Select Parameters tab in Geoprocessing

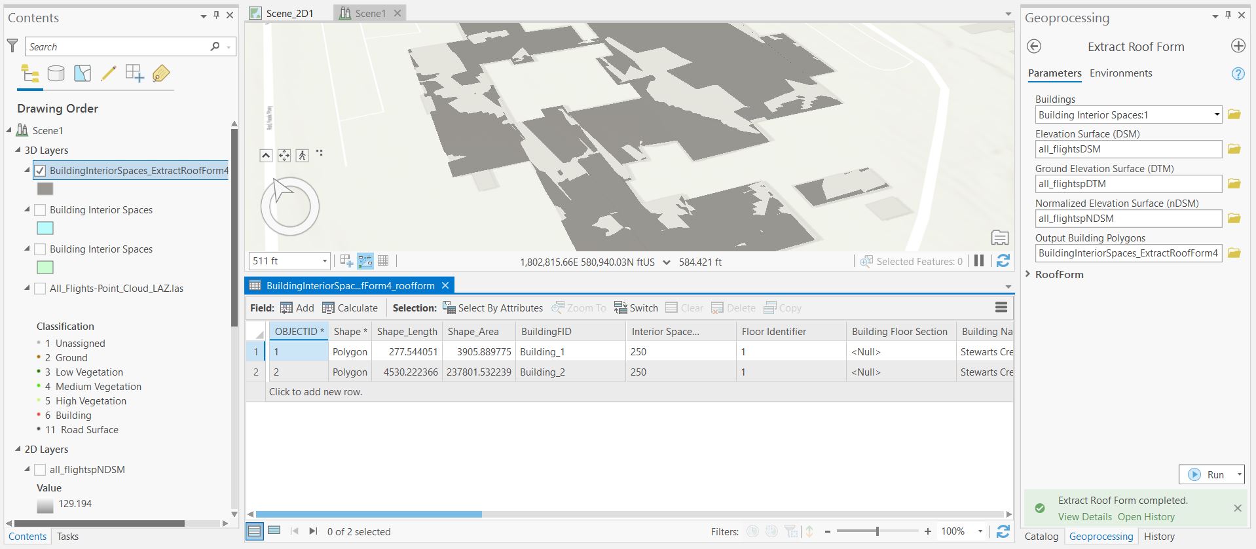1054,73
